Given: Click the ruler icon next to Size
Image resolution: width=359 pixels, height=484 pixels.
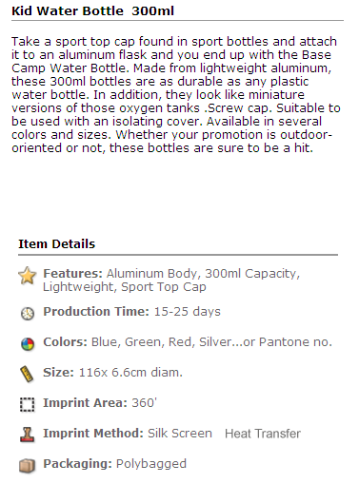Looking at the screenshot, I should [x=27, y=375].
